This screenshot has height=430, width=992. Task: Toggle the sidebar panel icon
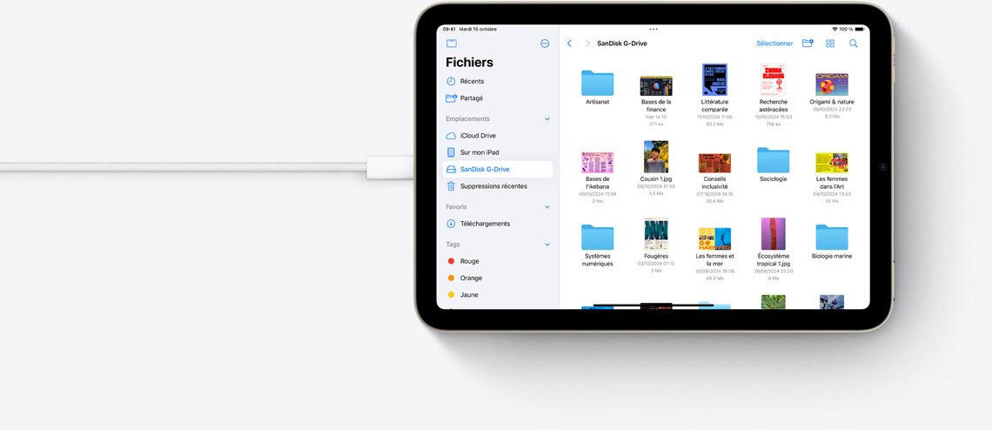click(x=452, y=44)
